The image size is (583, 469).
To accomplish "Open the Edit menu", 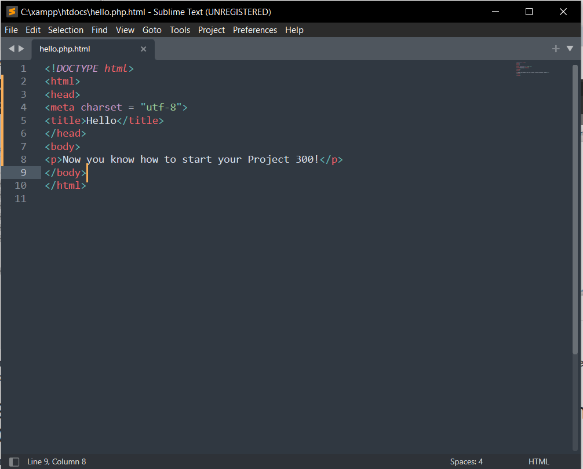I will (33, 30).
